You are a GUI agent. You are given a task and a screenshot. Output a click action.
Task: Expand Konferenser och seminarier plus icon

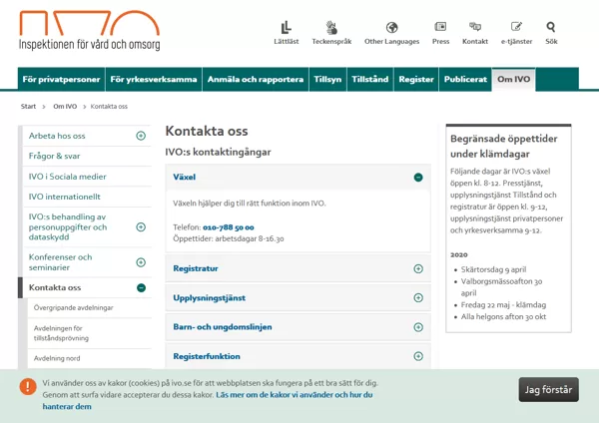(x=141, y=262)
